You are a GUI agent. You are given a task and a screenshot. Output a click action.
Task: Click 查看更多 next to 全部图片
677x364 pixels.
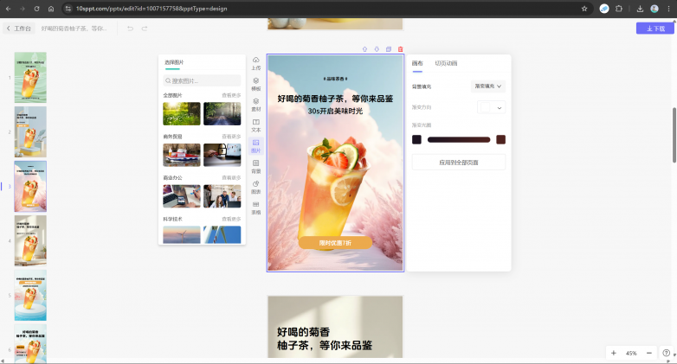[x=231, y=95]
